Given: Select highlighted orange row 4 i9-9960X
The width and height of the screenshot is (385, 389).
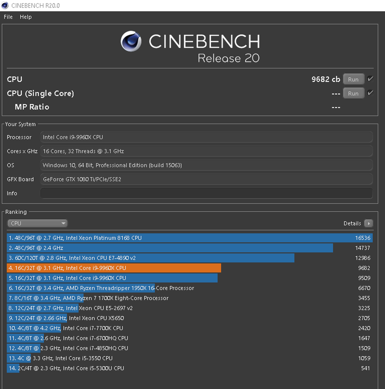Looking at the screenshot, I should click(x=190, y=268).
